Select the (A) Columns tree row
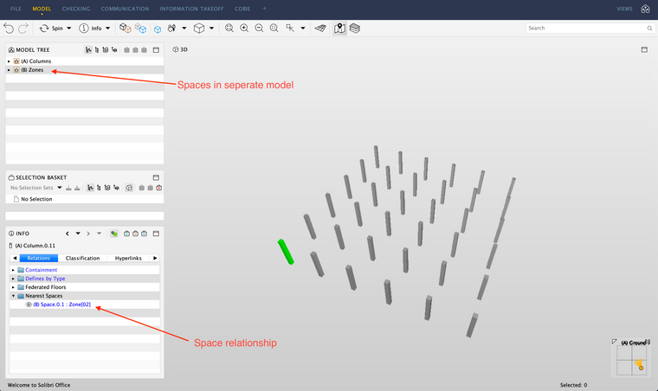Image resolution: width=658 pixels, height=391 pixels. (84, 61)
